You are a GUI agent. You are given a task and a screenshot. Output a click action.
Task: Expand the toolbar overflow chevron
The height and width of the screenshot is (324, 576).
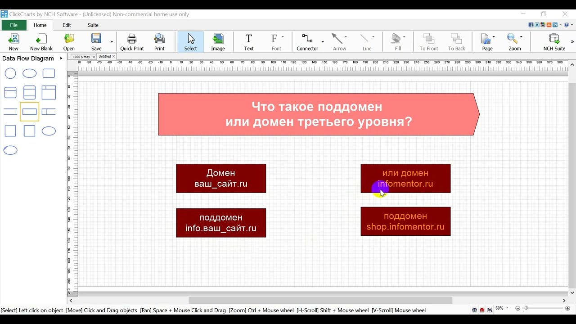(572, 42)
